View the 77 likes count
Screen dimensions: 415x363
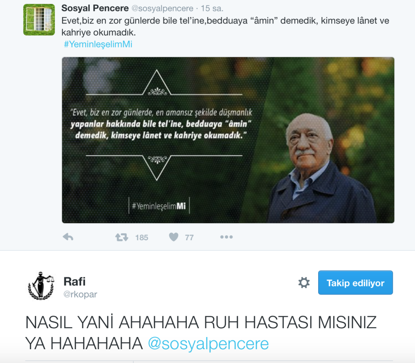[189, 237]
